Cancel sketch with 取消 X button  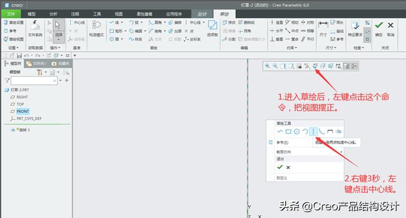click(x=391, y=28)
